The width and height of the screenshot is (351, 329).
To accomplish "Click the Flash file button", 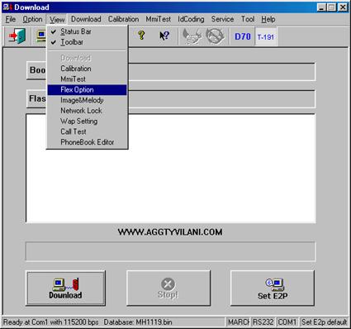I will tap(36, 98).
